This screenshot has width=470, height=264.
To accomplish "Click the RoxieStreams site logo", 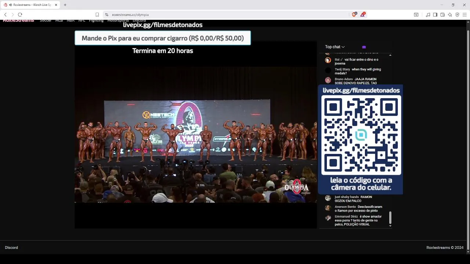I will tap(18, 21).
